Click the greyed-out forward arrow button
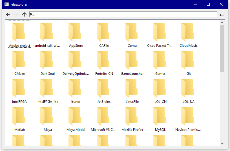The height and width of the screenshot is (151, 230). click(16, 15)
